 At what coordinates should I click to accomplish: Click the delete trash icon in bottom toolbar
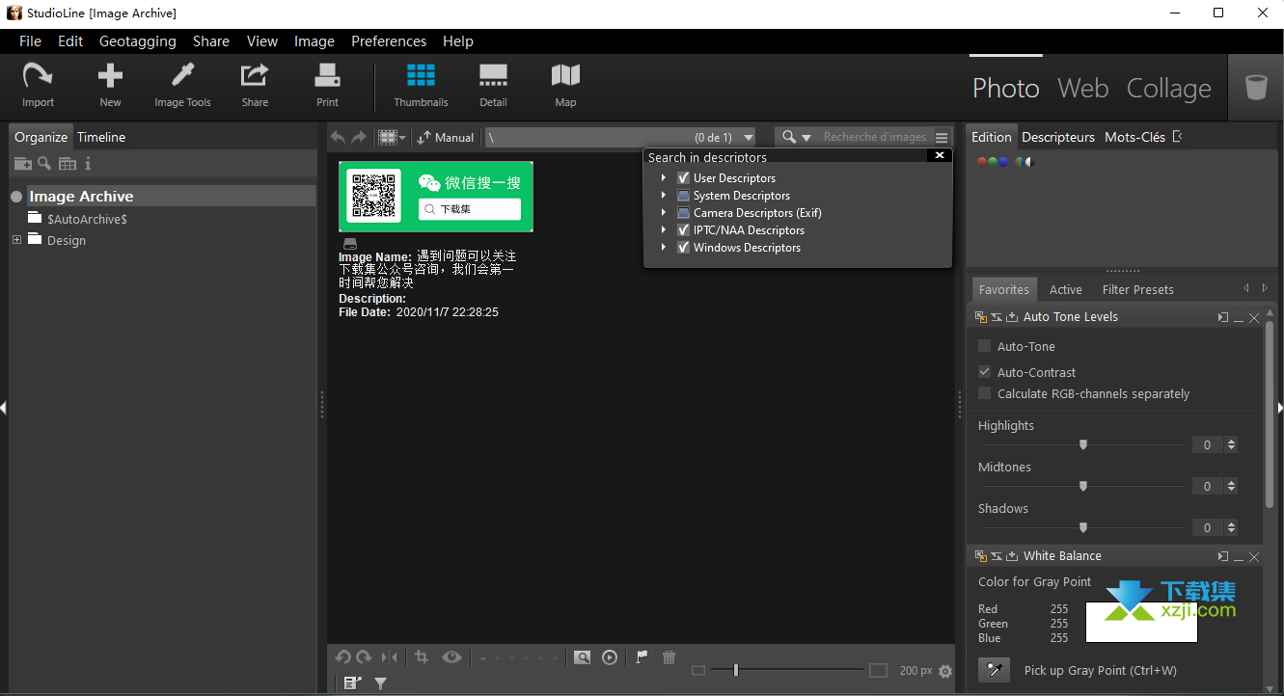(x=669, y=656)
